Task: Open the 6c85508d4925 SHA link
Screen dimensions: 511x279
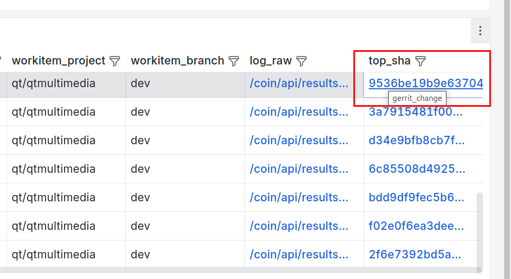Action: pos(416,169)
